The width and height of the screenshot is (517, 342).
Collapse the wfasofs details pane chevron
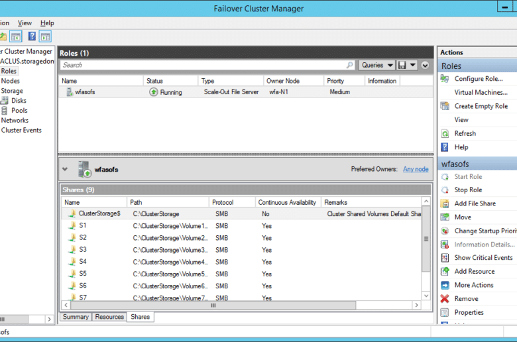coord(65,169)
